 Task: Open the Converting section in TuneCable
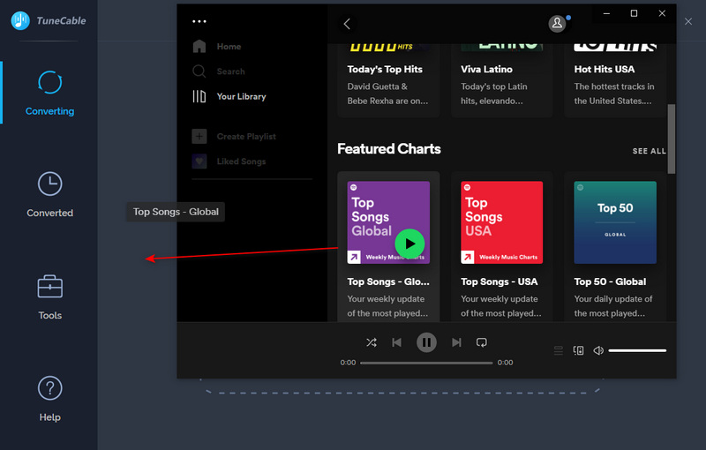[49, 94]
